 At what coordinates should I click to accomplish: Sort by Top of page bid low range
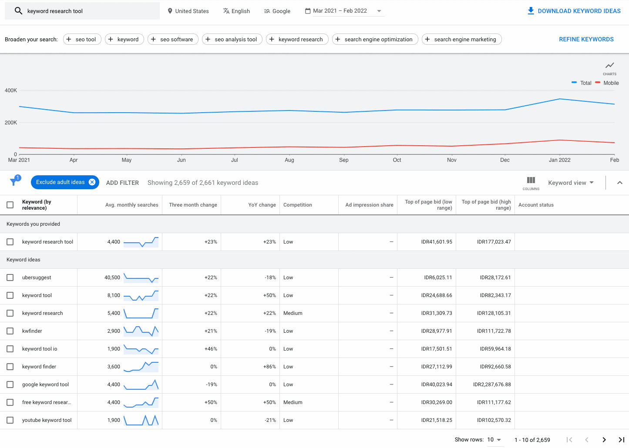coord(428,205)
